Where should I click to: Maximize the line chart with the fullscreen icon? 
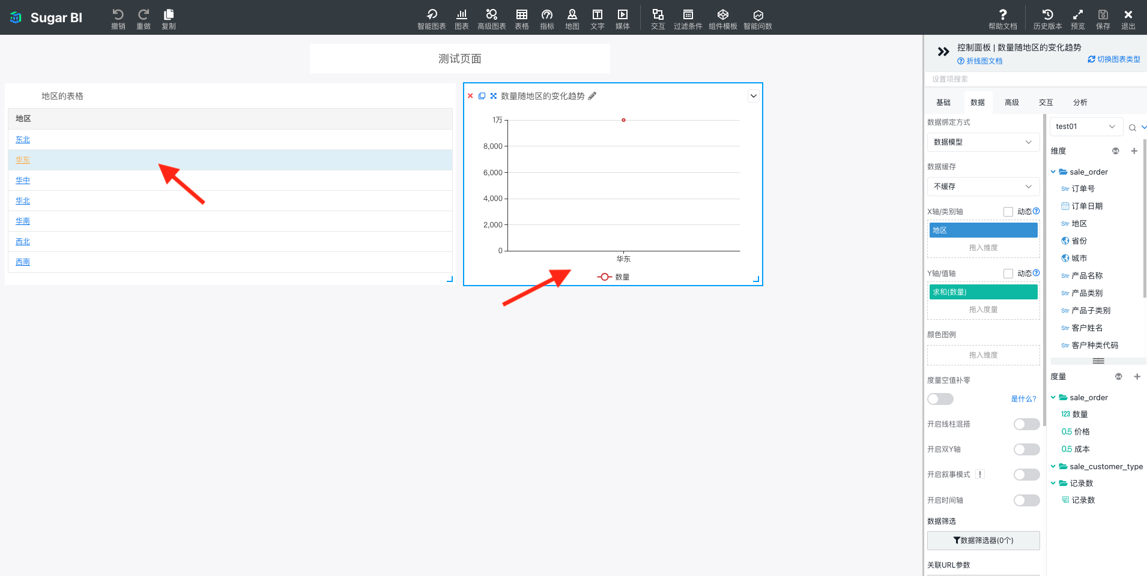tap(494, 96)
